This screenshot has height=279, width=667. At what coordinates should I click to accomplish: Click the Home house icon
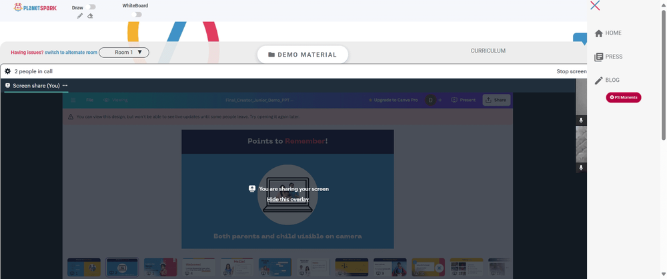click(598, 33)
